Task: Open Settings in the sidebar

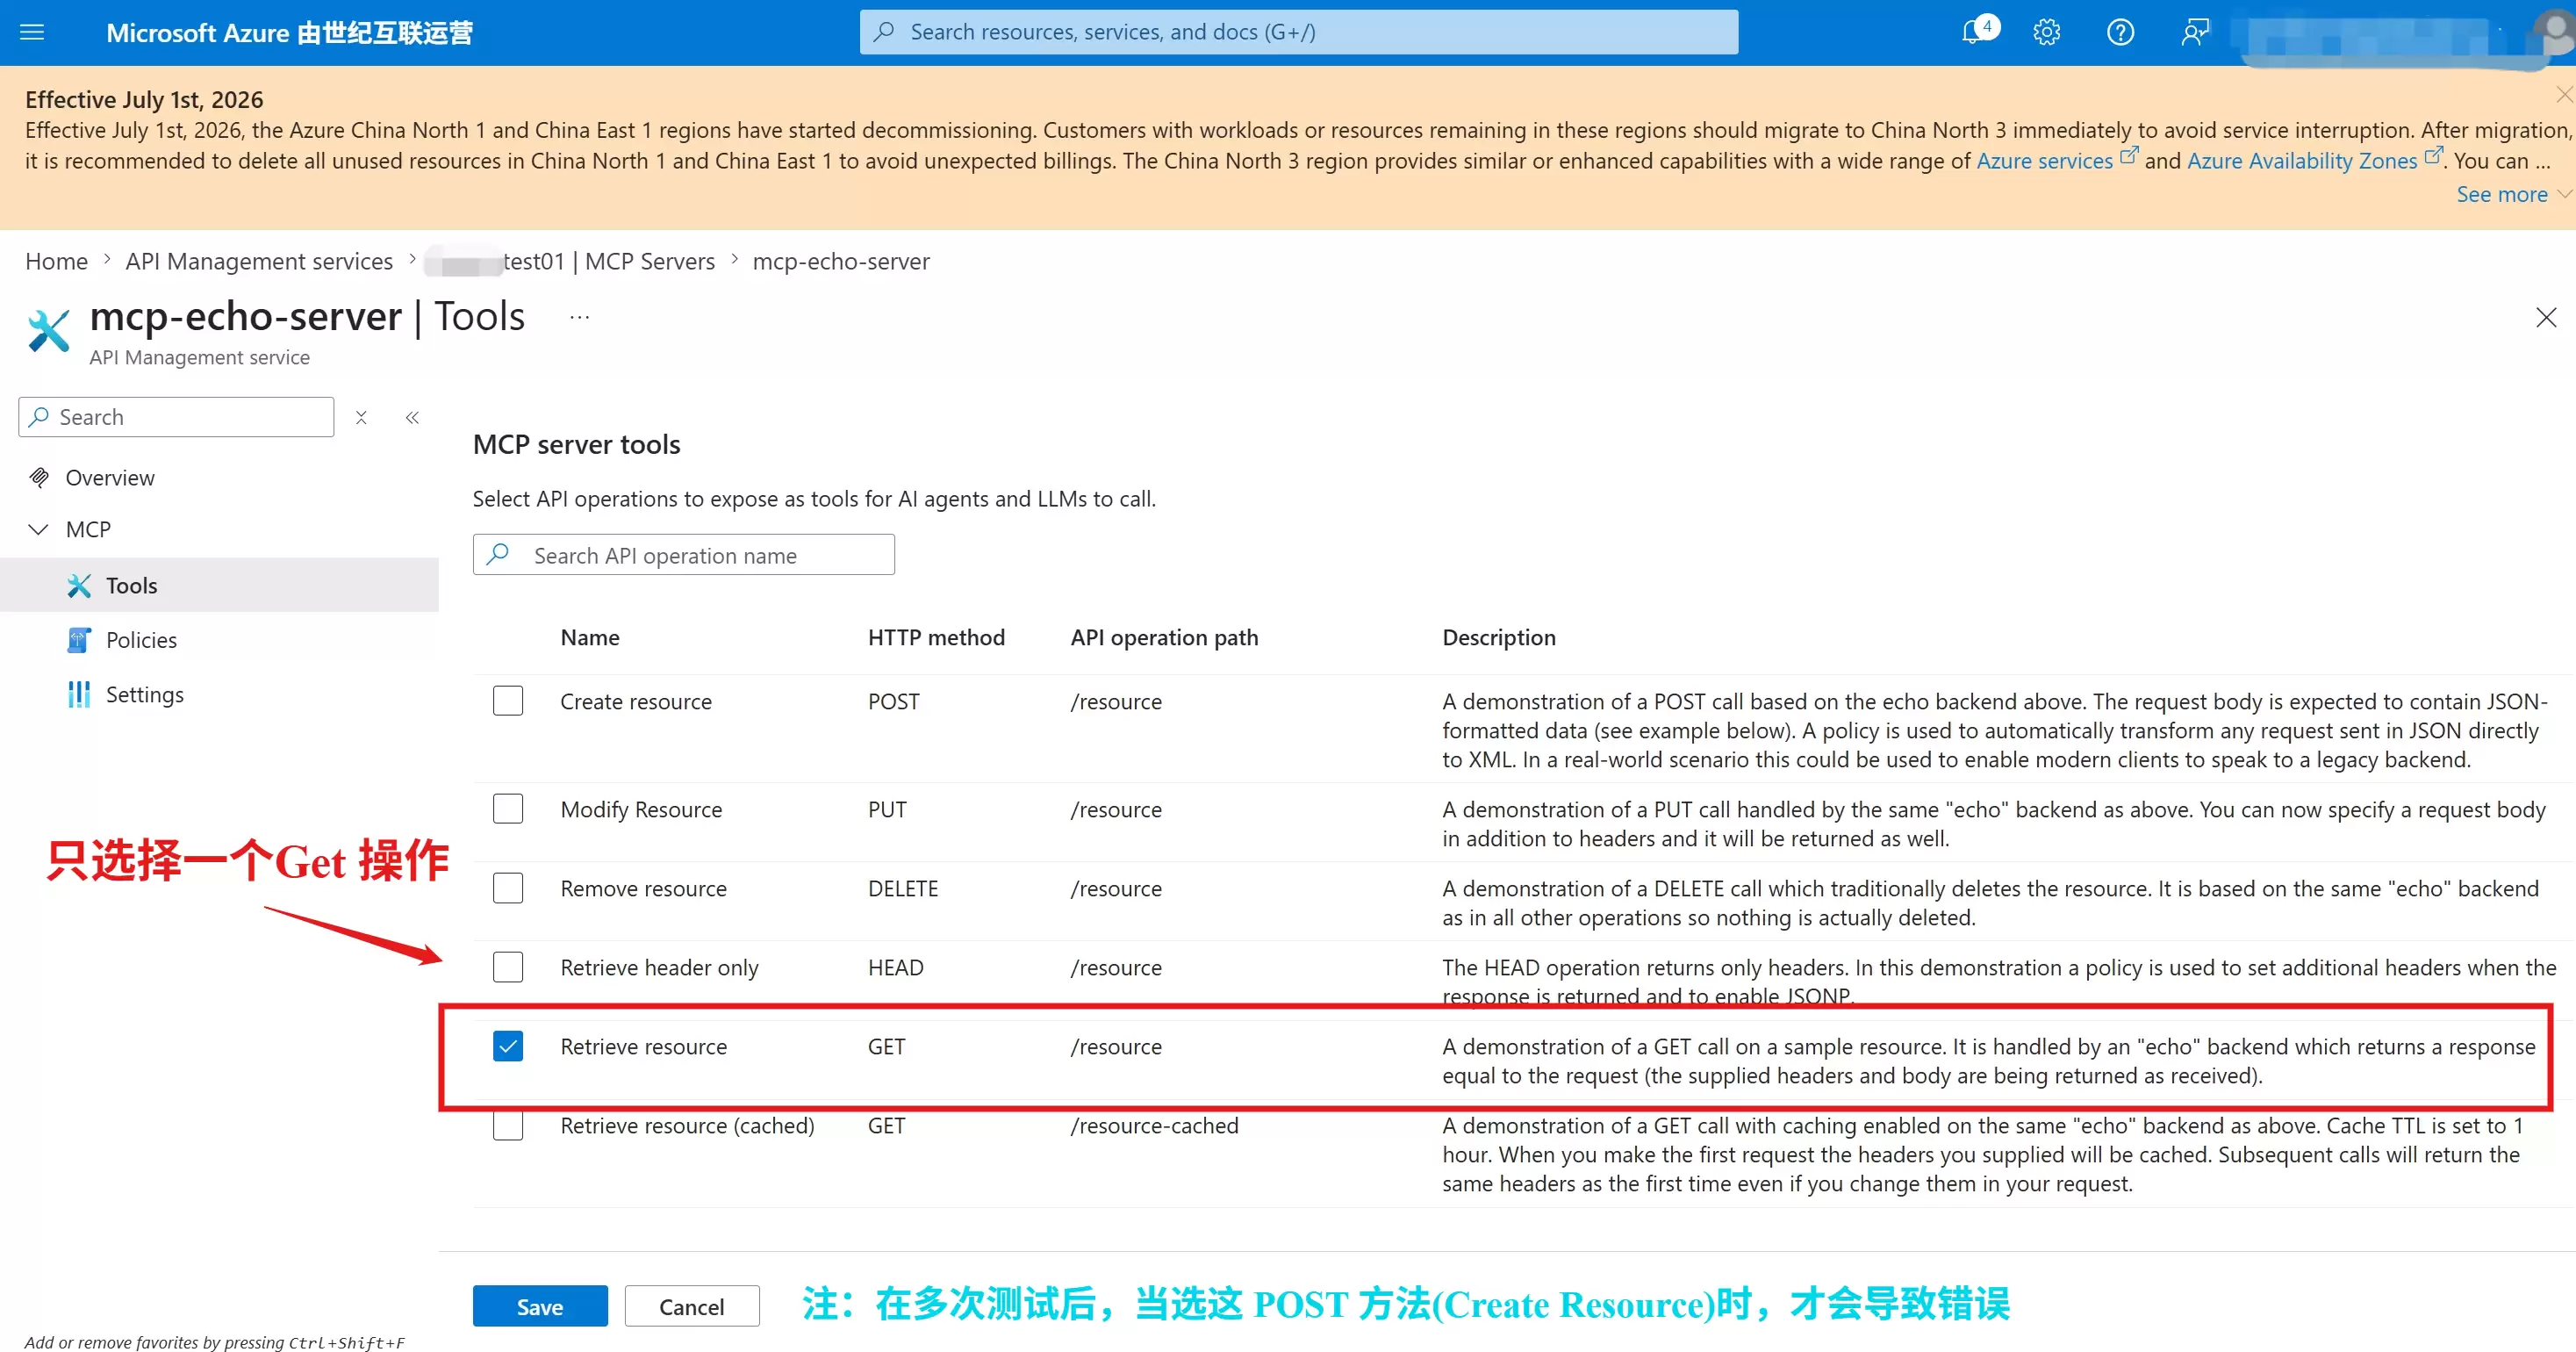Action: pos(145,694)
